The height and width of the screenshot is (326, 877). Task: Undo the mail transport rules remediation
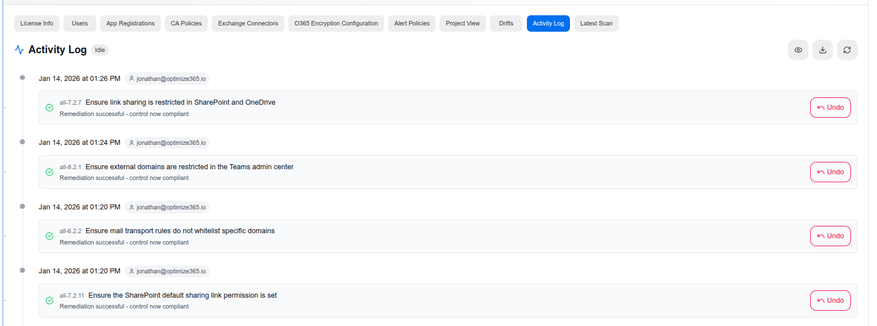[x=830, y=236]
